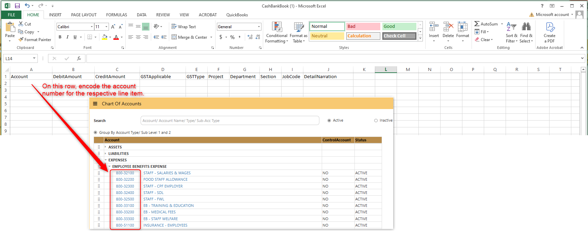
Task: Increase font size with the larger A icon
Action: click(113, 26)
